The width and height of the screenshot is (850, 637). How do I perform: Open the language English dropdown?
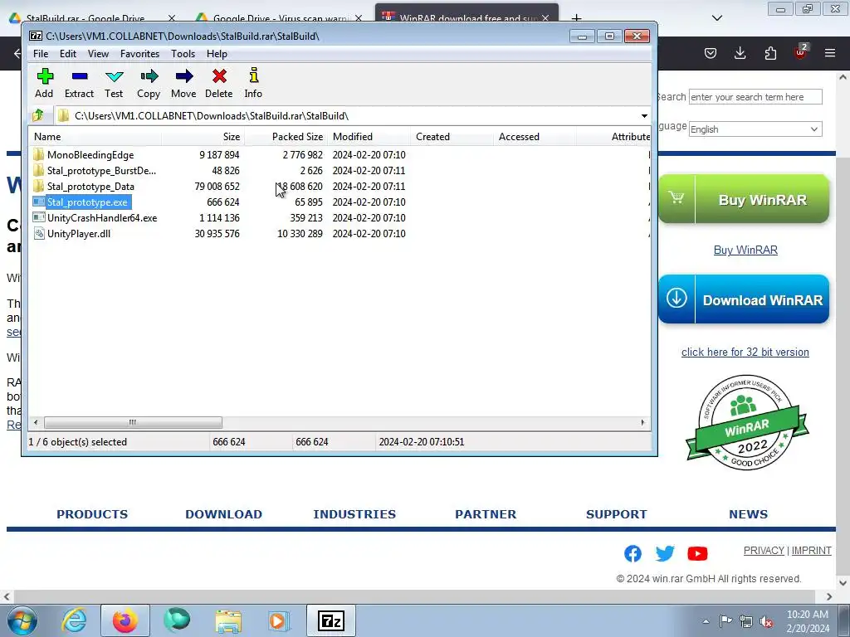point(755,129)
